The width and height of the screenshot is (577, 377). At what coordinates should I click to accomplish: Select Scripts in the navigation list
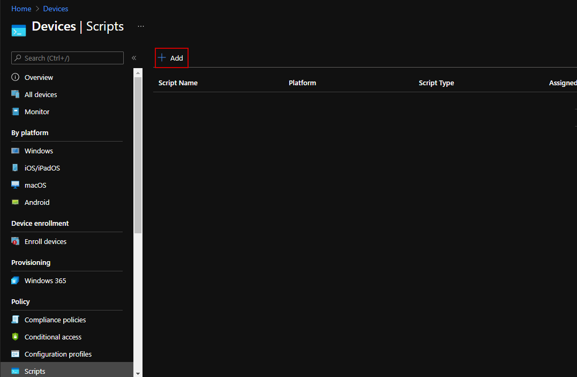point(34,371)
